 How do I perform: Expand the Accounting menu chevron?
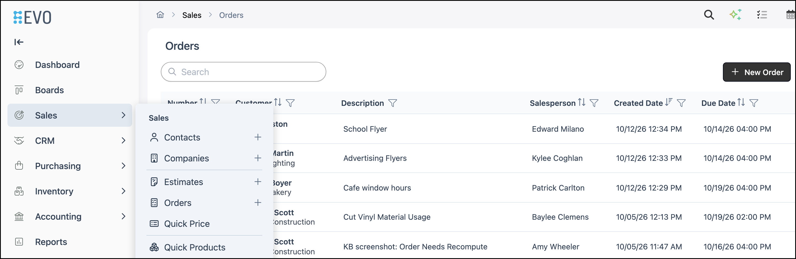(123, 216)
